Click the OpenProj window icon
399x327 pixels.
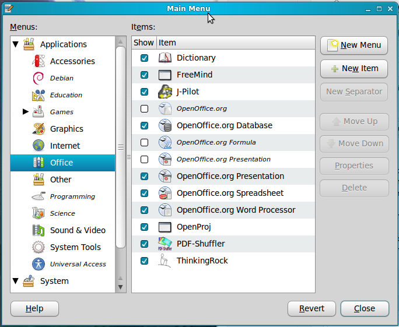click(x=165, y=227)
